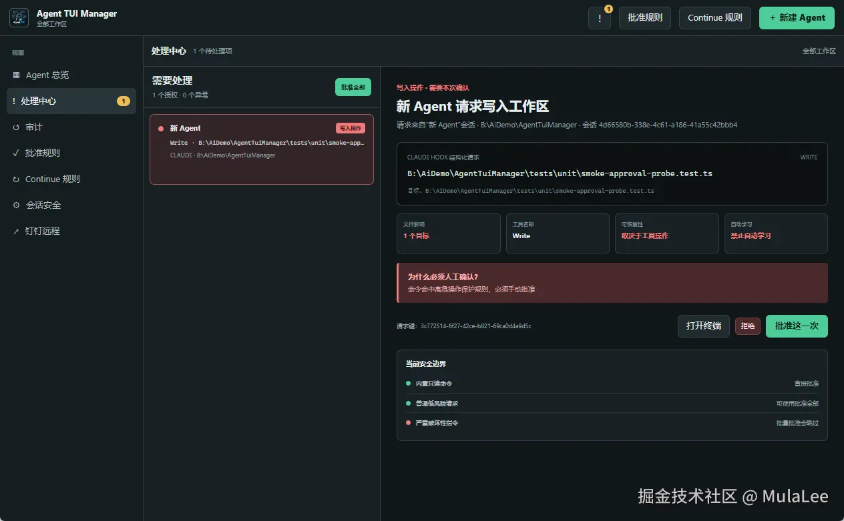
Task: Click the grid icon beside Agent 总览
Action: (x=16, y=75)
